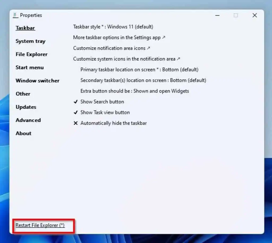Open the File Explorer settings section
The height and width of the screenshot is (243, 272).
click(31, 54)
